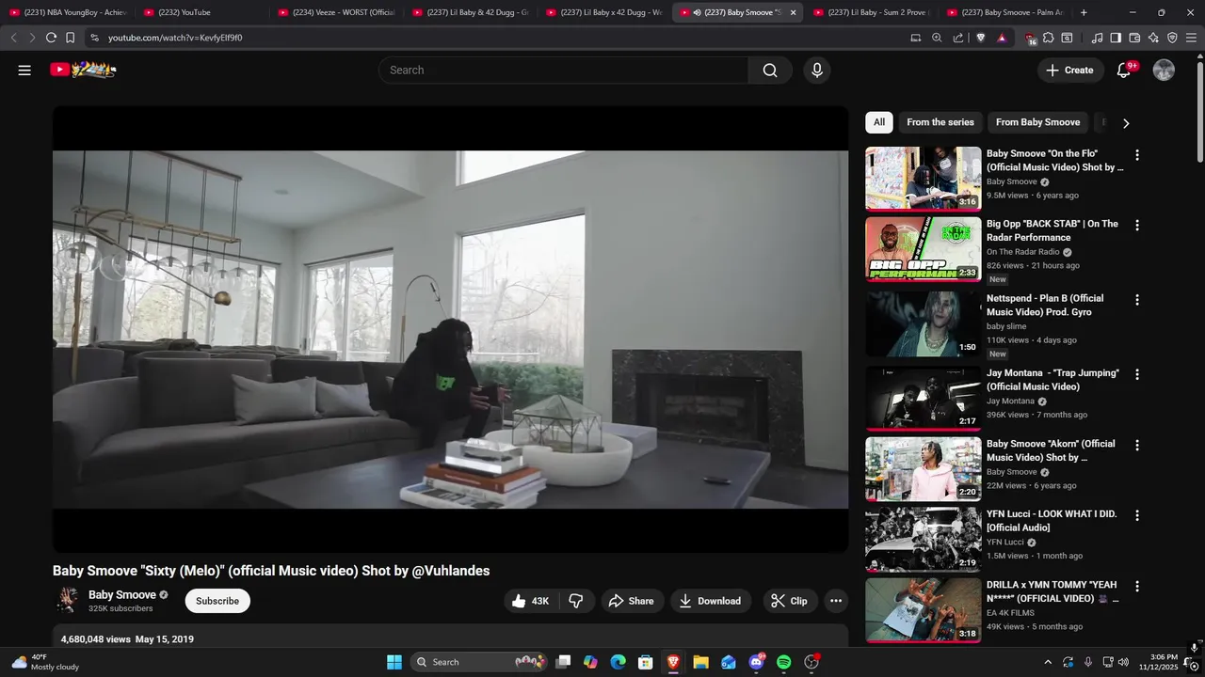Open the DRILLA x YMN TOMMY thumbnail

pyautogui.click(x=924, y=610)
